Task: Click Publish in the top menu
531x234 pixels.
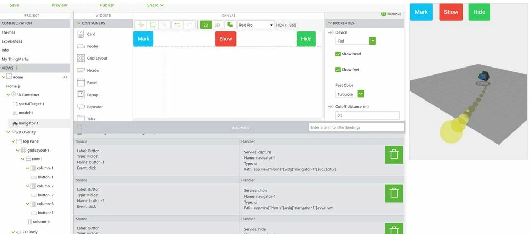Action: coord(107,5)
